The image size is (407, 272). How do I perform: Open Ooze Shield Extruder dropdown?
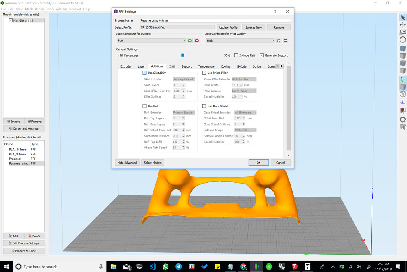245,112
